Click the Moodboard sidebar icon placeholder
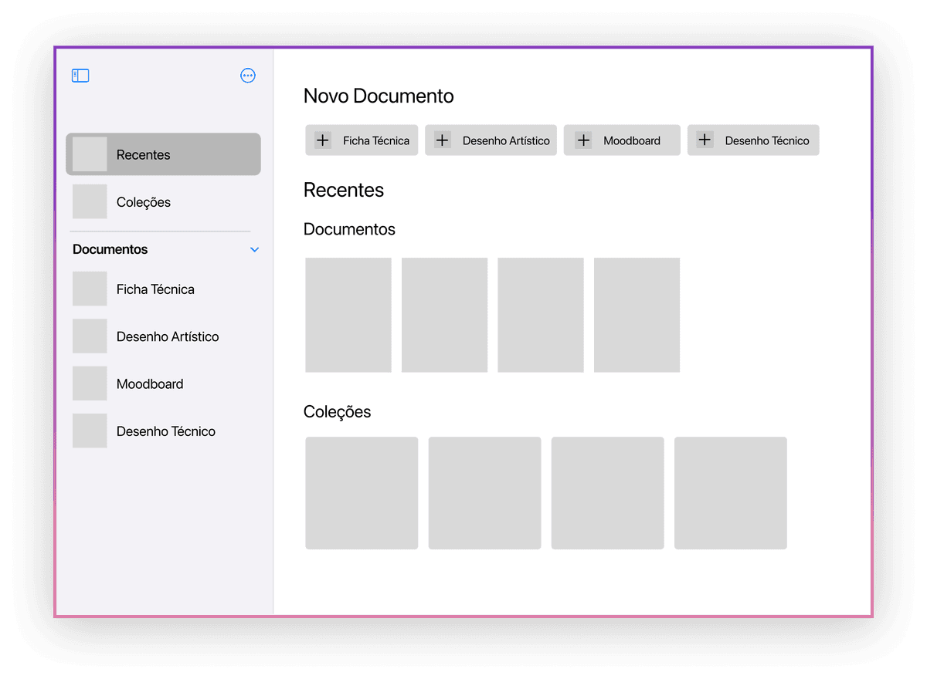Screen dimensions: 927x679 (x=90, y=383)
